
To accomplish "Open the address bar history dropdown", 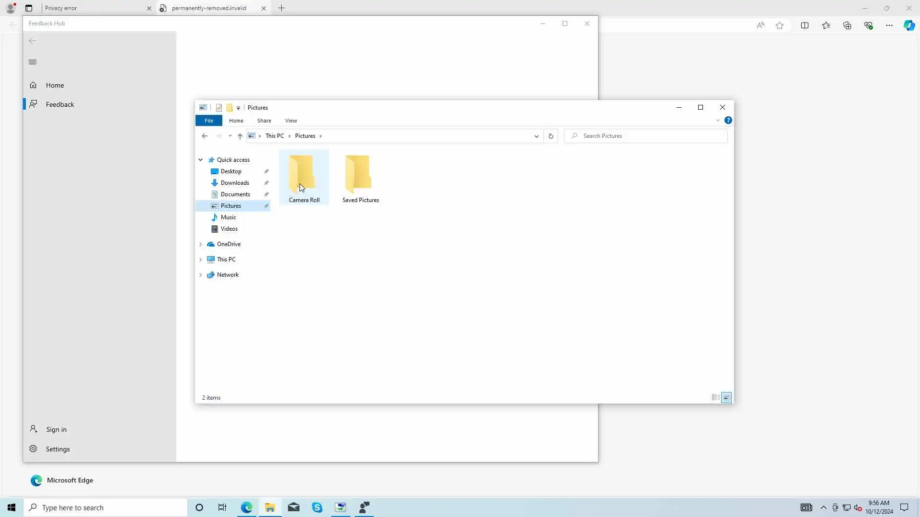I will tap(536, 136).
